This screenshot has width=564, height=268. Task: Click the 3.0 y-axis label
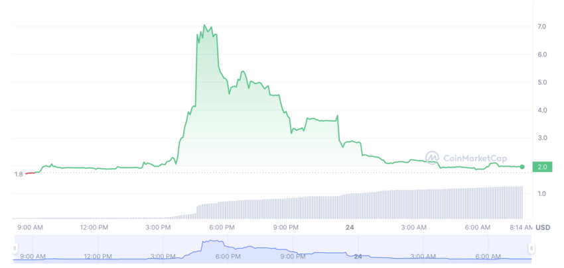[x=541, y=138]
